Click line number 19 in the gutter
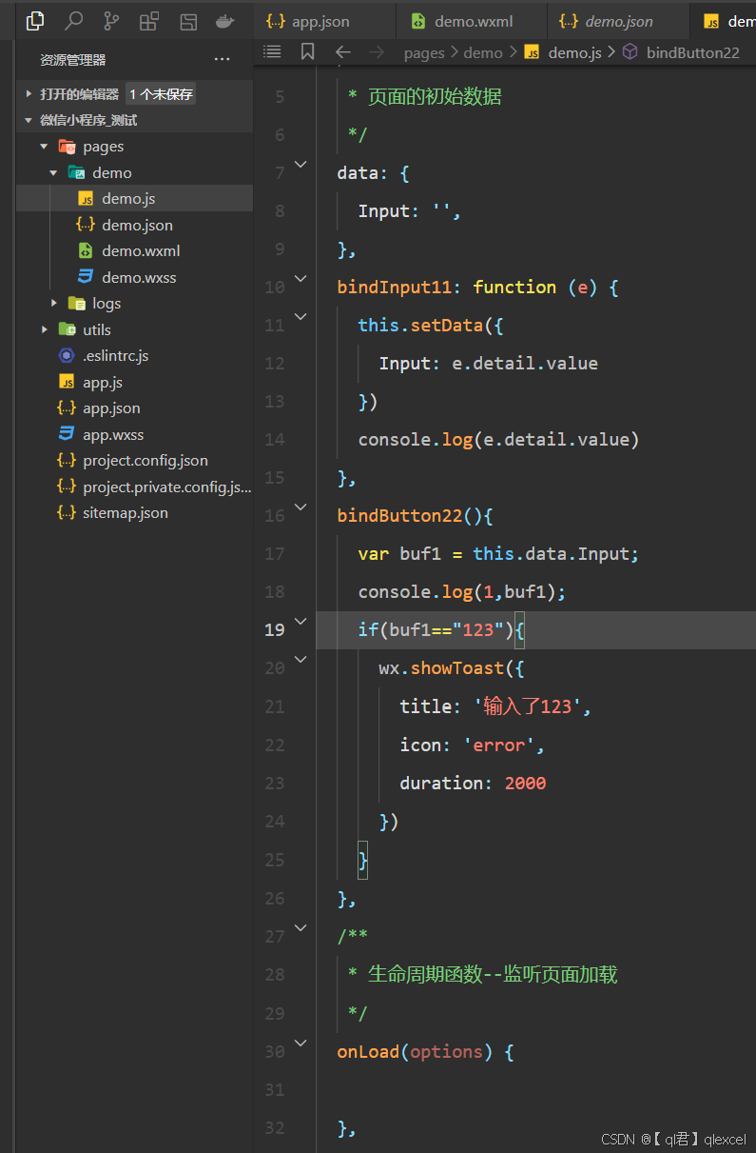Viewport: 756px width, 1153px height. [x=275, y=629]
